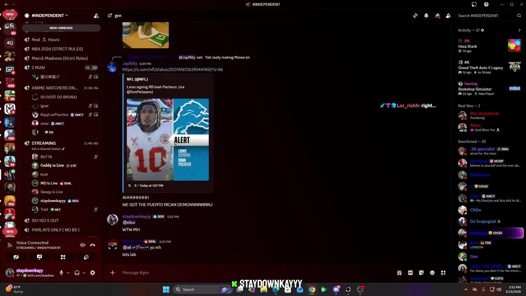Open the soundboard button
The image size is (526, 296).
pyautogui.click(x=86, y=257)
